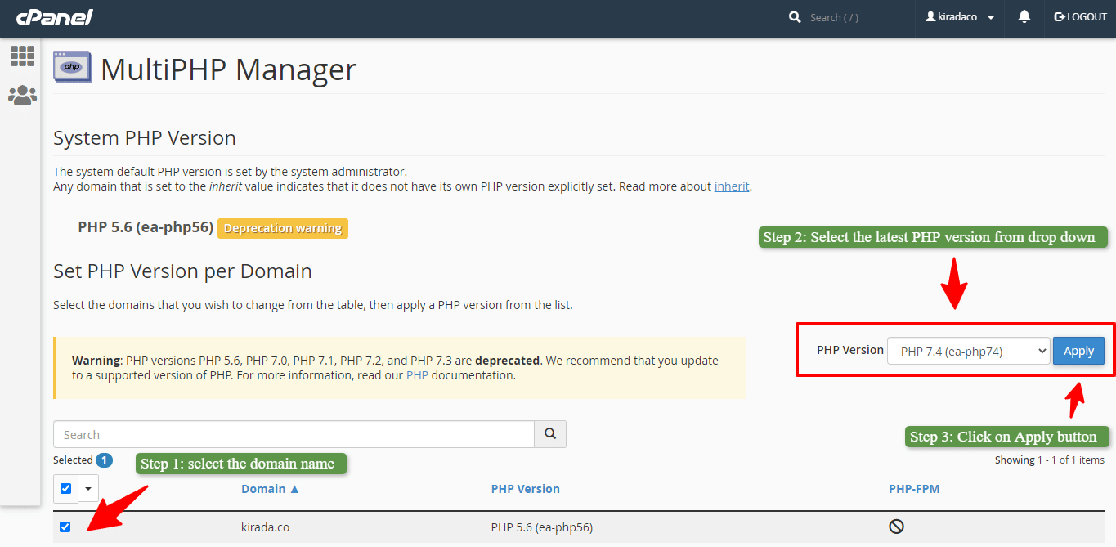1116x547 pixels.
Task: Expand the kiradaco account menu
Action: (x=960, y=17)
